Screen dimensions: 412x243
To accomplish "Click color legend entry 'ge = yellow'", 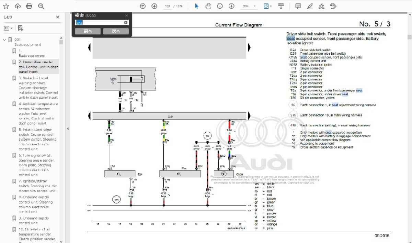I will 266,221.
